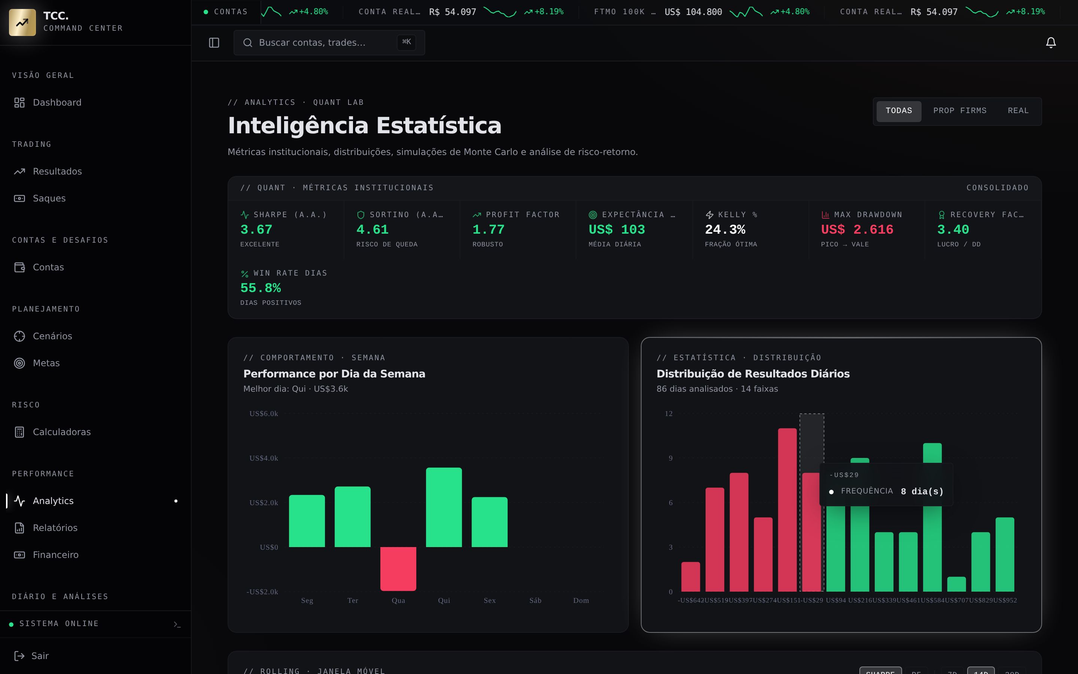Click the Financeiro banknote icon
The image size is (1078, 674).
tap(19, 555)
